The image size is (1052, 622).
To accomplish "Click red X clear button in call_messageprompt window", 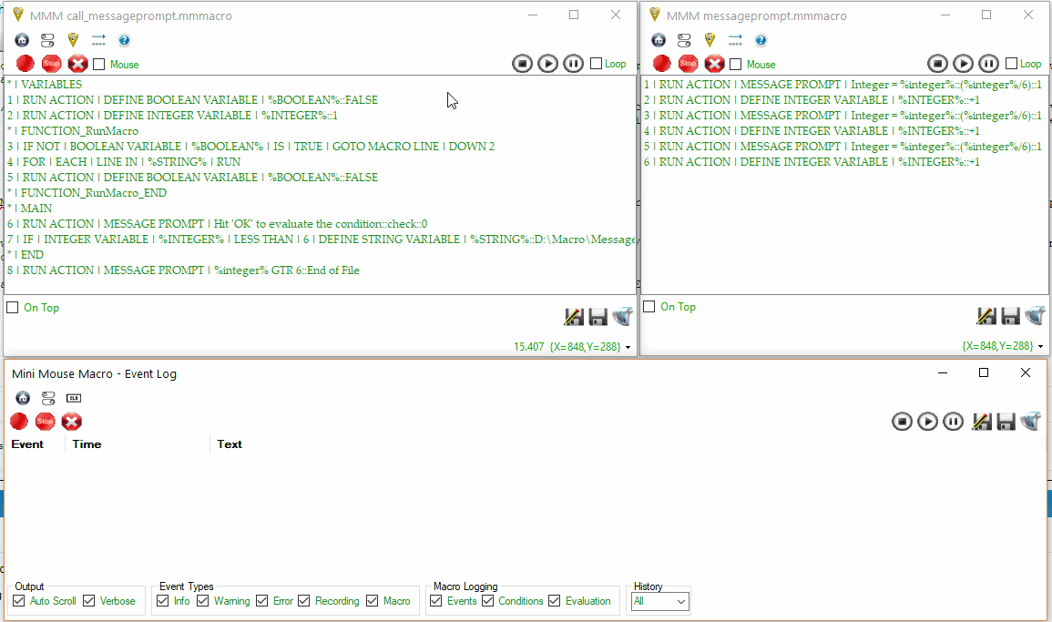I will [77, 64].
